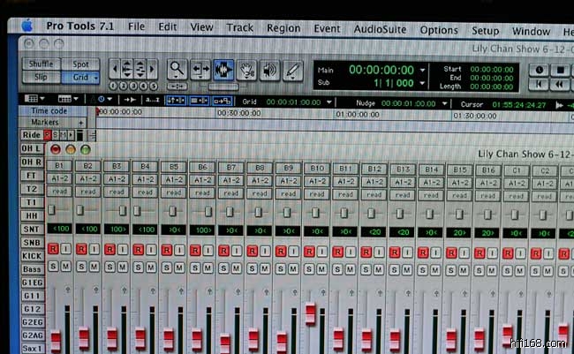This screenshot has width=574, height=354.
Task: Select the Zoomer magnifying glass tool
Action: point(177,70)
